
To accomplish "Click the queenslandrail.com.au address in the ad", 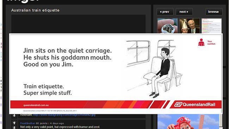I will click(x=36, y=105).
